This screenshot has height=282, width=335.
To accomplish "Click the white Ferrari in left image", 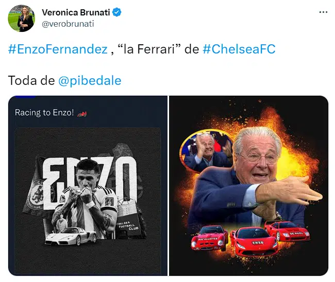I will (71, 236).
